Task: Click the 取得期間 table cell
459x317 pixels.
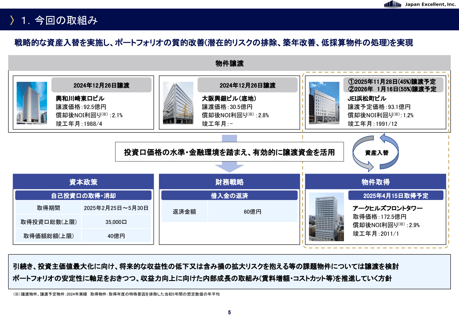Action: click(48, 208)
